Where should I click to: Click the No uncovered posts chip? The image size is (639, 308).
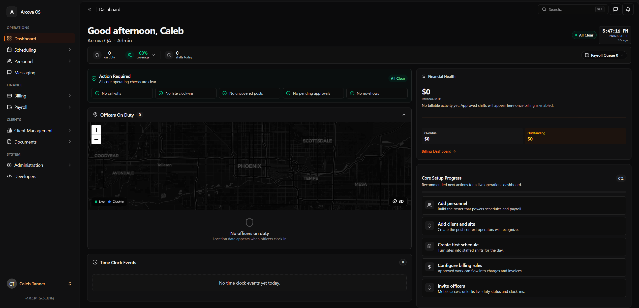(250, 93)
